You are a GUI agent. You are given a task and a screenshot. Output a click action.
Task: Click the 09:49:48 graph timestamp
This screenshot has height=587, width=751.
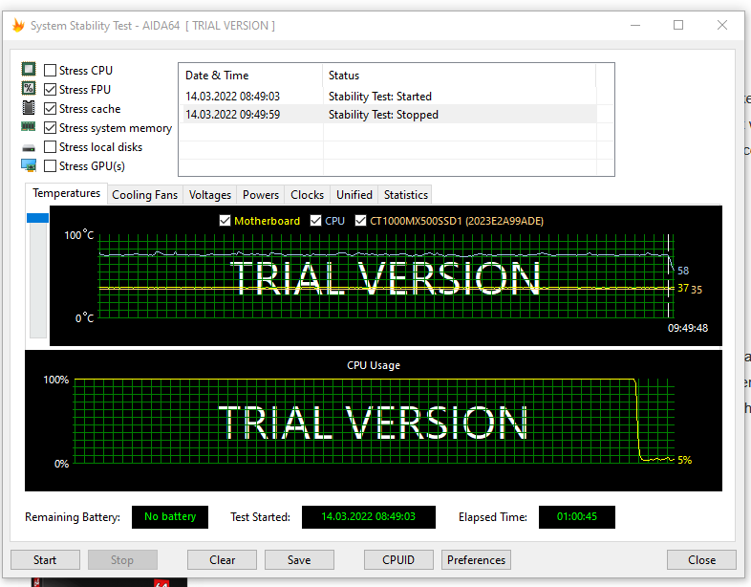click(688, 328)
